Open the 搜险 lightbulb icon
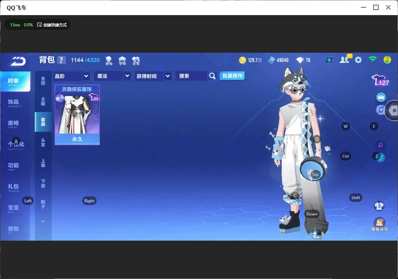Screen dimensions: 398x279 [109, 60]
